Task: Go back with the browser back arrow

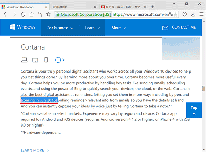Action: pyautogui.click(x=5, y=14)
